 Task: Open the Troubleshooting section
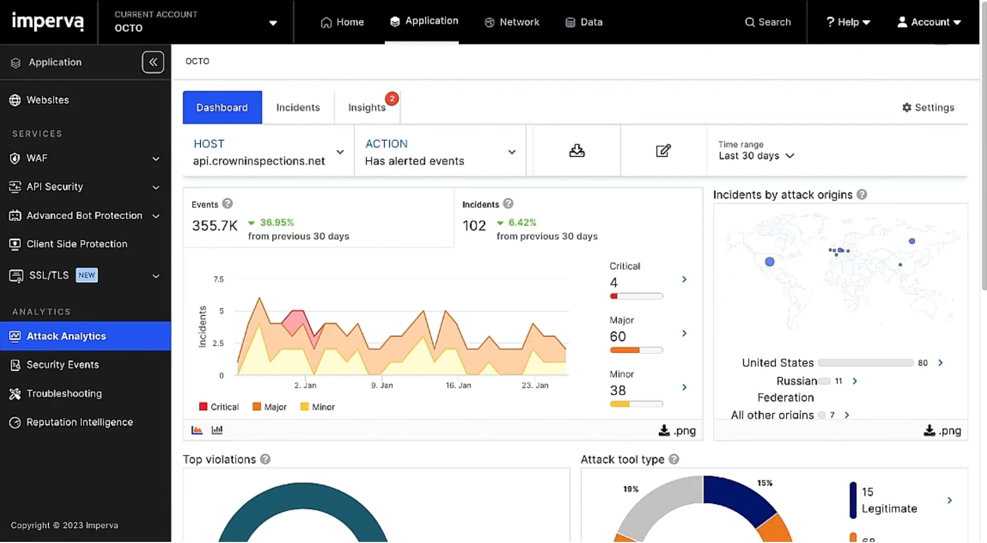tap(64, 394)
